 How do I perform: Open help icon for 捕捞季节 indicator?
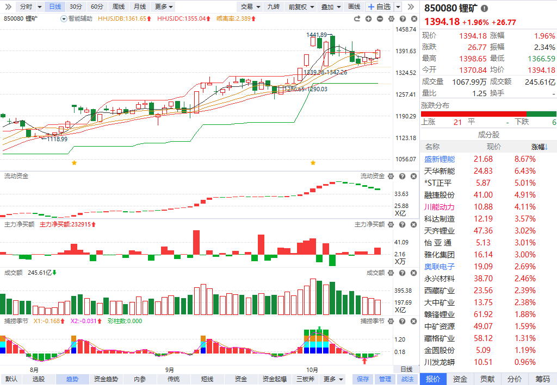(x=401, y=321)
